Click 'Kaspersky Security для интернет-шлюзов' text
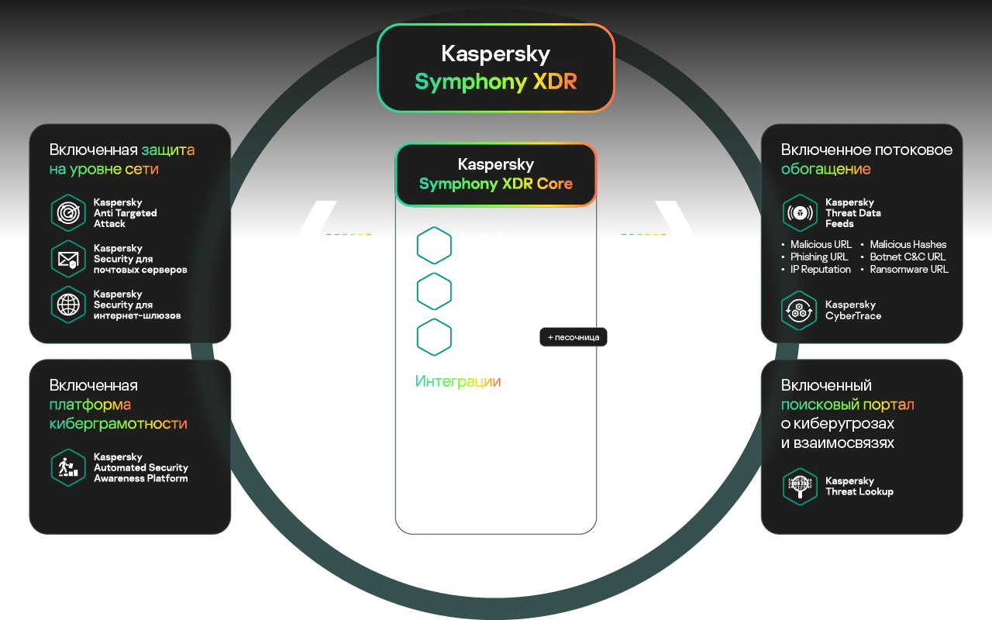Screen dimensions: 992x620 (137, 305)
